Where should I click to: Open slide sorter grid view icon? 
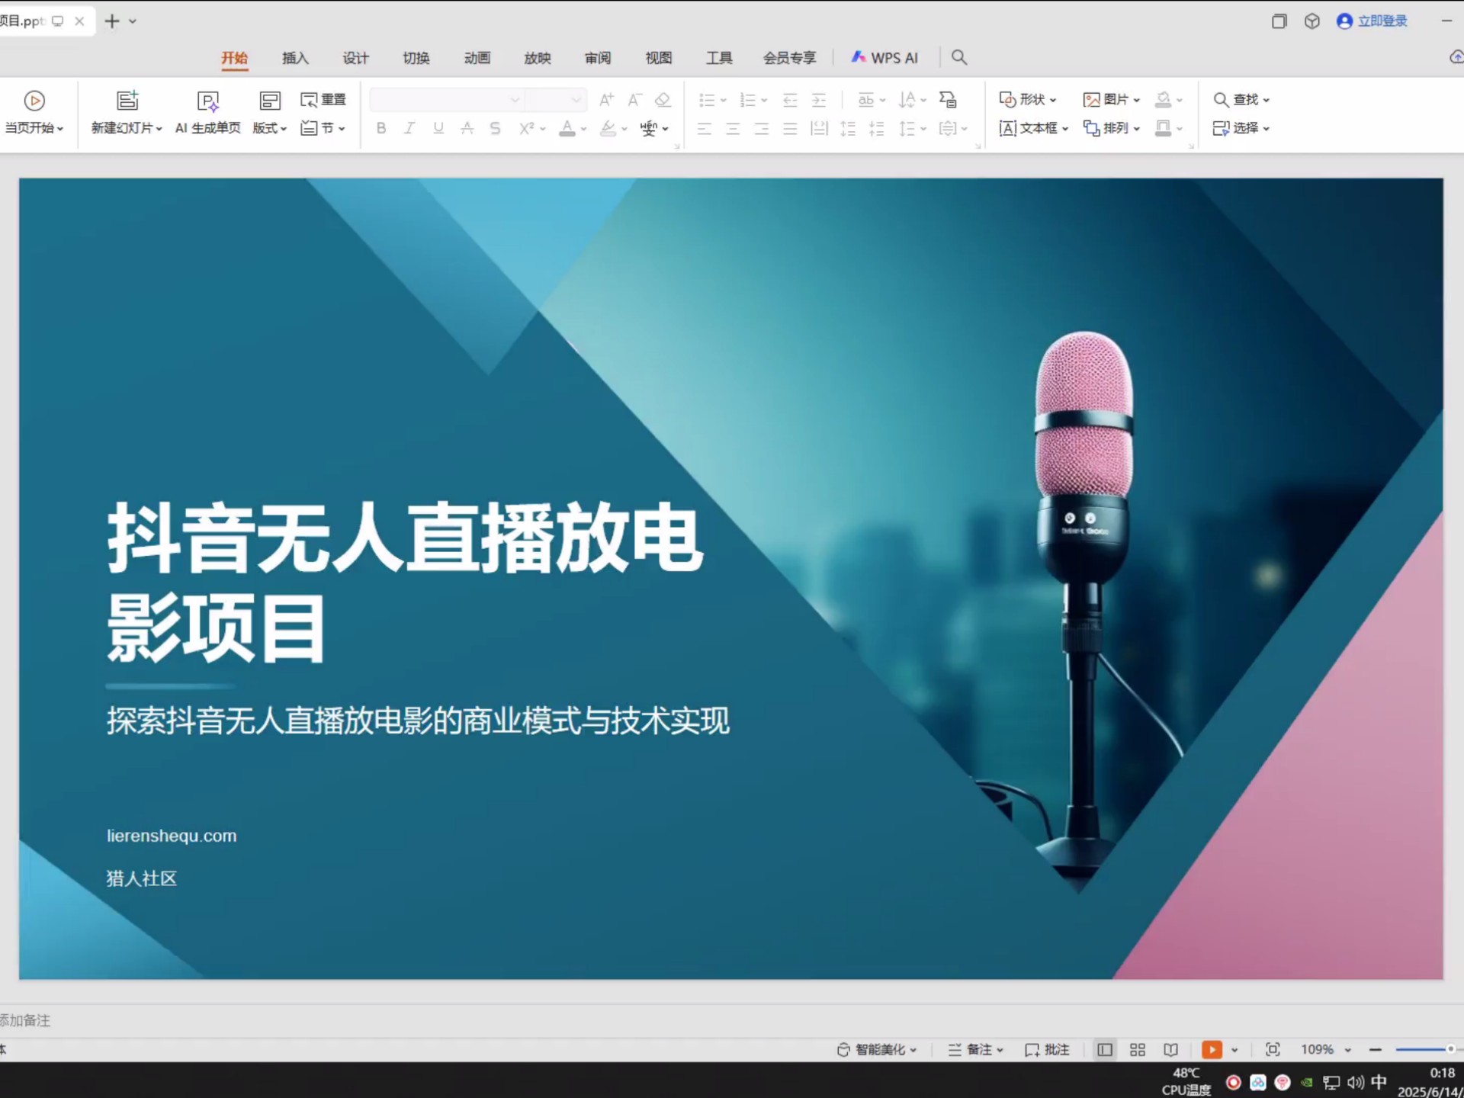(1138, 1050)
